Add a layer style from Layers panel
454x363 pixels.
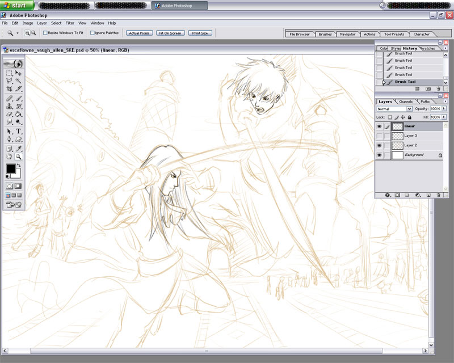tap(388, 195)
